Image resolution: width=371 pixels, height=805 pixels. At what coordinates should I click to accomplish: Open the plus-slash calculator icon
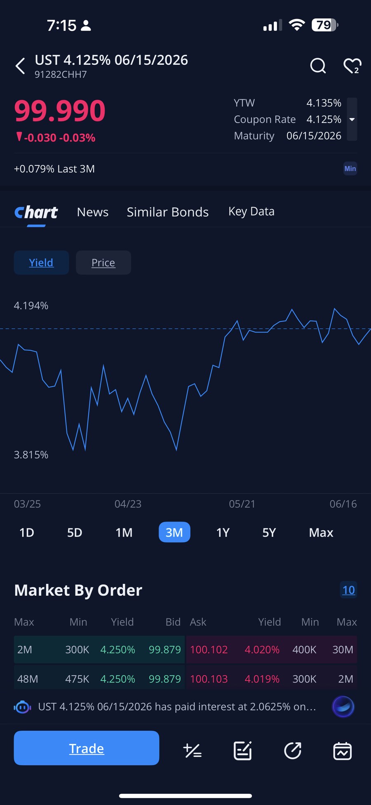192,751
